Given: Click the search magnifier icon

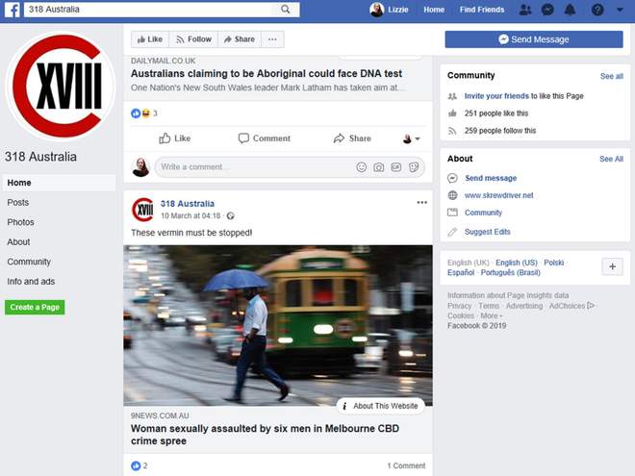Looking at the screenshot, I should 286,10.
